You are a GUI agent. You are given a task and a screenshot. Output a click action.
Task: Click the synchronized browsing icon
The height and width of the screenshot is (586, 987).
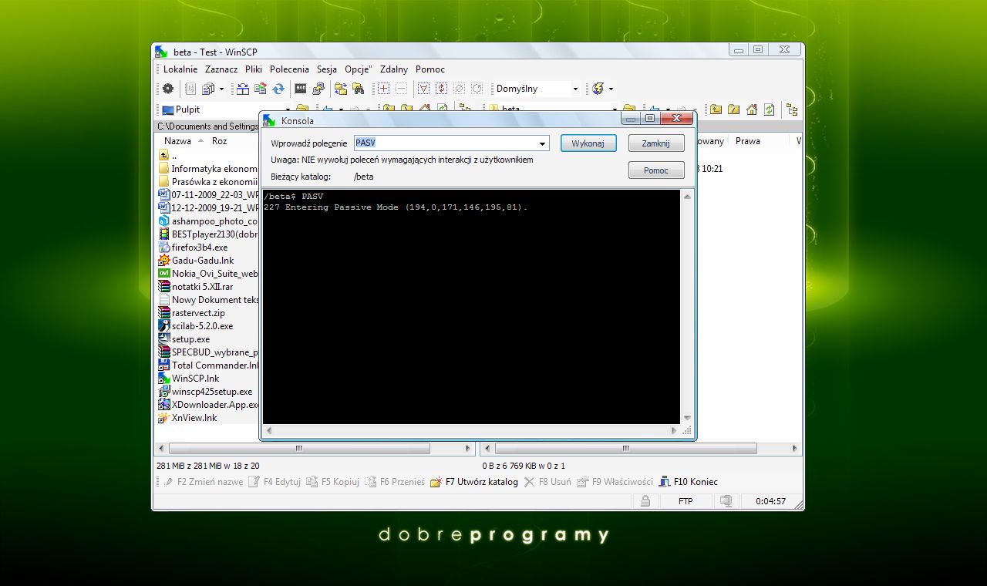340,89
